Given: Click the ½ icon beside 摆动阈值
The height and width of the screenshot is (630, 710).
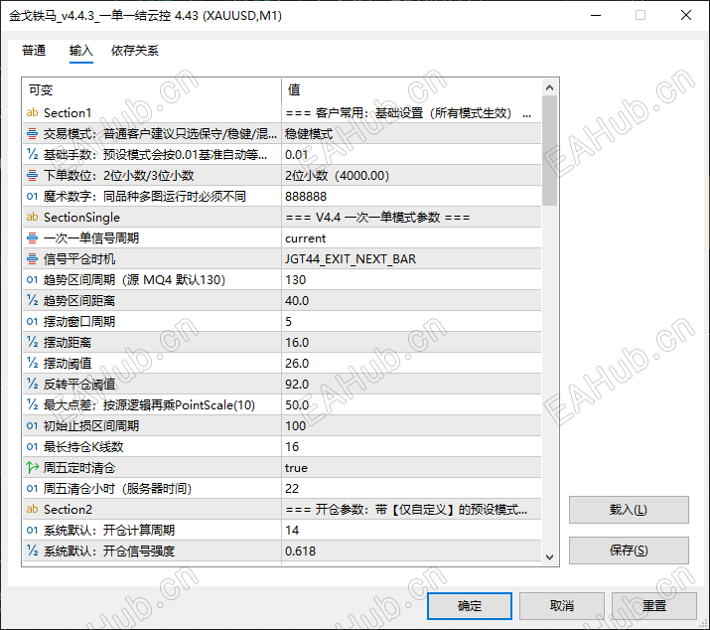Looking at the screenshot, I should coord(32,363).
